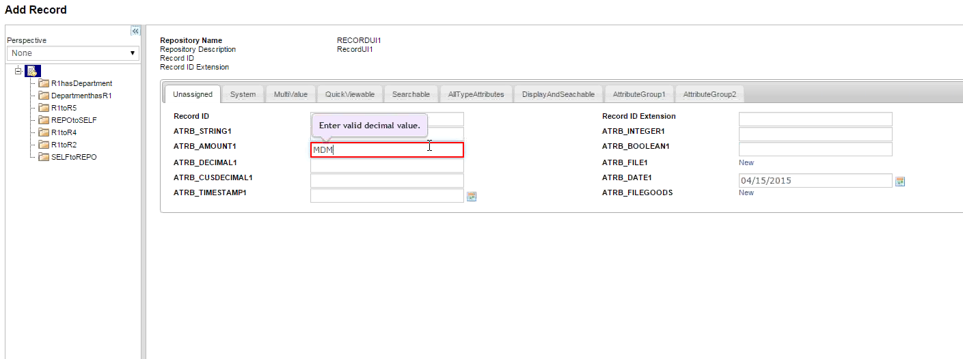
Task: Click the R1toR5 folder icon
Action: pyautogui.click(x=44, y=108)
